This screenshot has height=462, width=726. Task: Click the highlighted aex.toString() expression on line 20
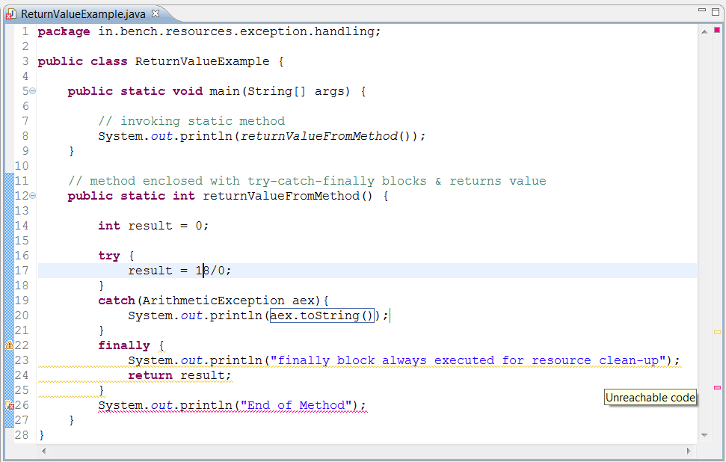click(x=321, y=315)
